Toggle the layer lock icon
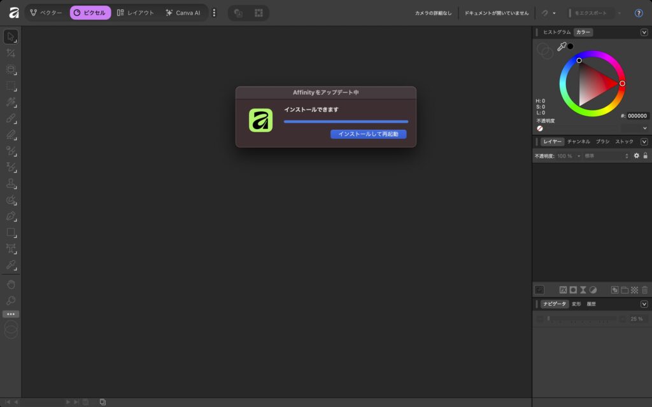This screenshot has height=407, width=652. point(645,156)
